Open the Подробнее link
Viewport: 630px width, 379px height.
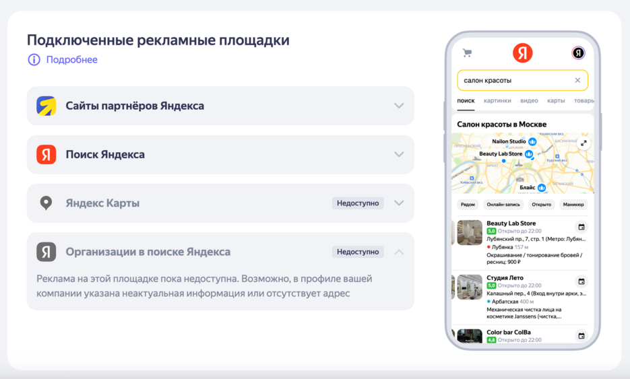click(x=71, y=60)
